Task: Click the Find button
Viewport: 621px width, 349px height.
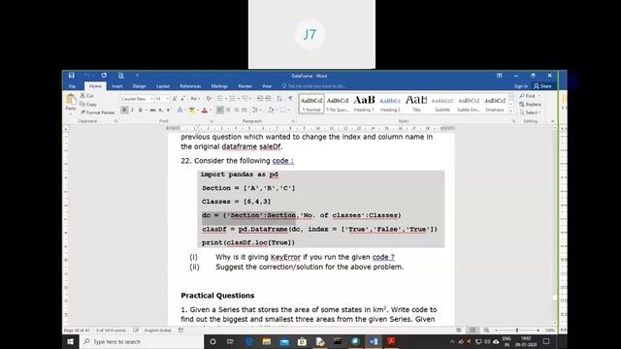Action: (x=528, y=96)
